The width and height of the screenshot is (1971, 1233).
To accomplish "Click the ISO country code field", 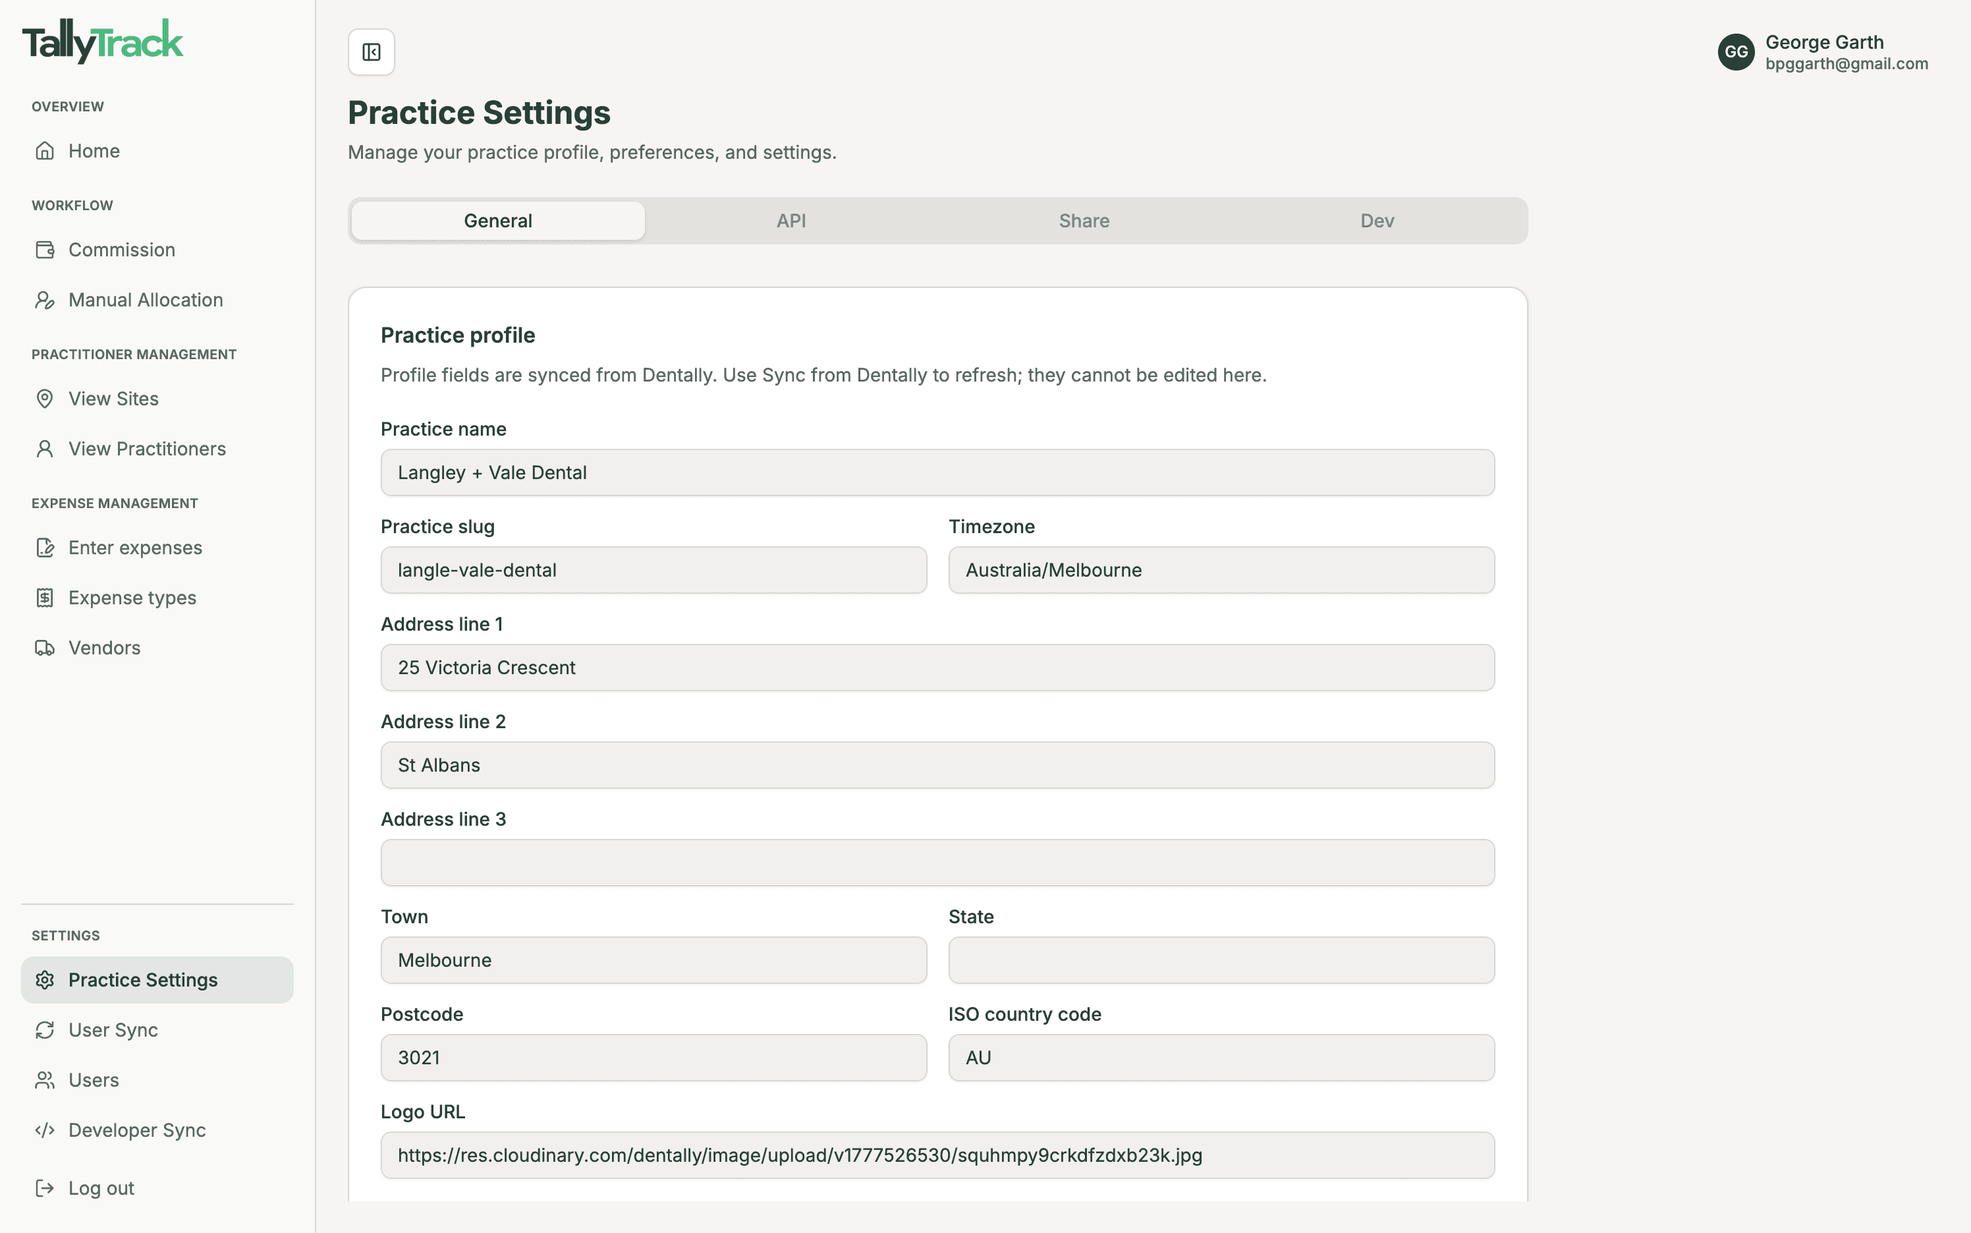I will tap(1221, 1058).
